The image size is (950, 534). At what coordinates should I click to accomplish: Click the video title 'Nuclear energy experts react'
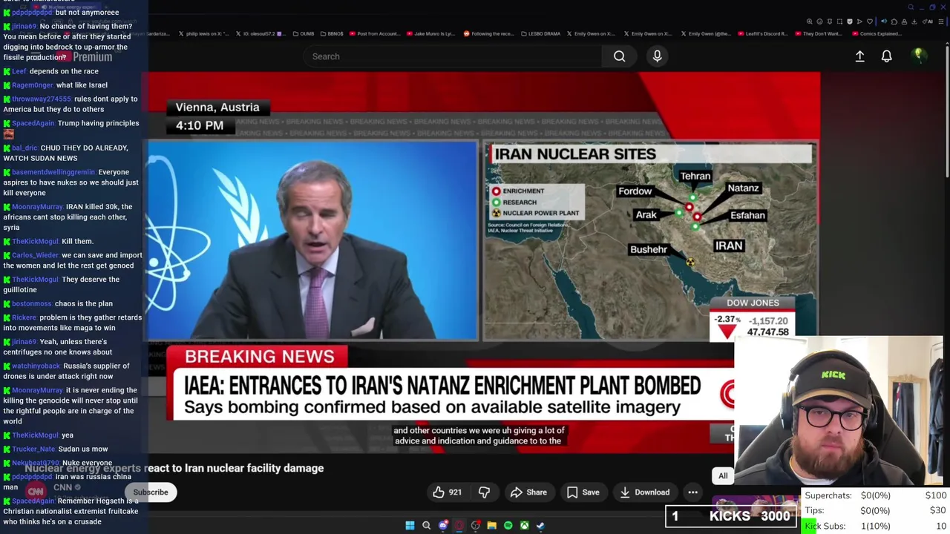174,468
